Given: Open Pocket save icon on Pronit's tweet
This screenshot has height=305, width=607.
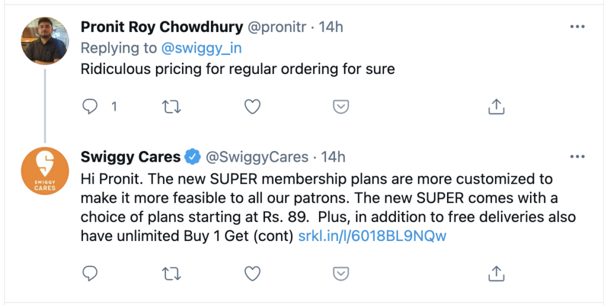Looking at the screenshot, I should (x=340, y=107).
